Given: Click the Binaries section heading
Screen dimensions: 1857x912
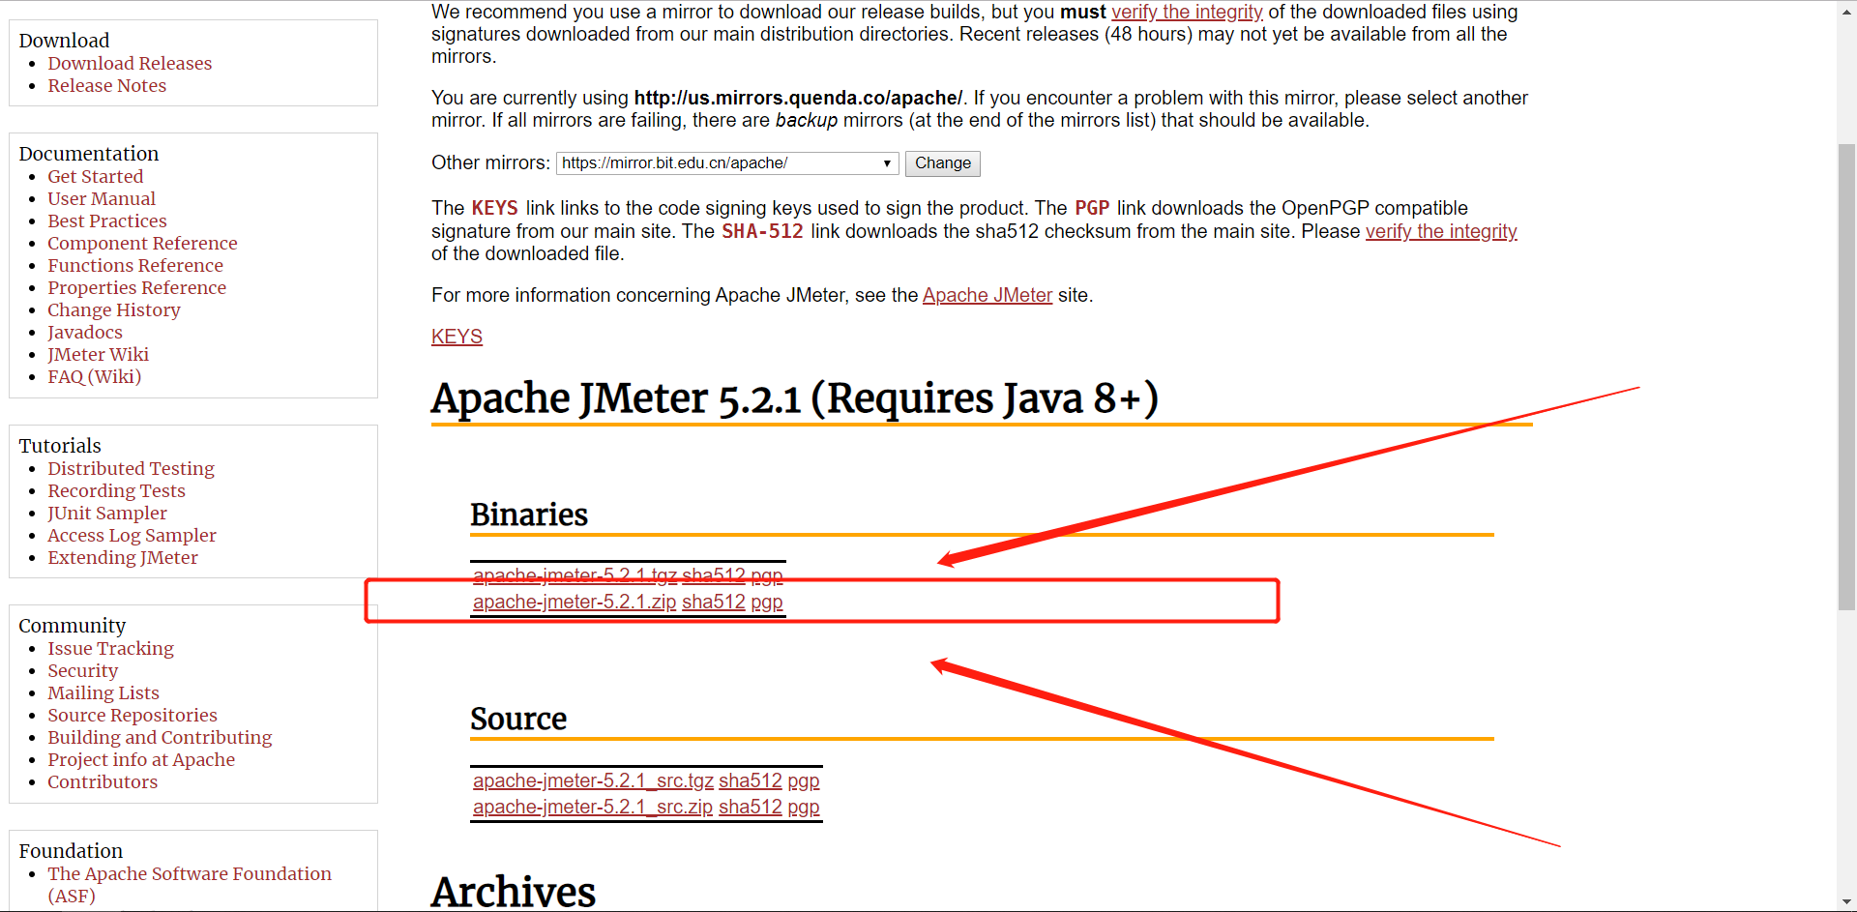Looking at the screenshot, I should (x=529, y=515).
